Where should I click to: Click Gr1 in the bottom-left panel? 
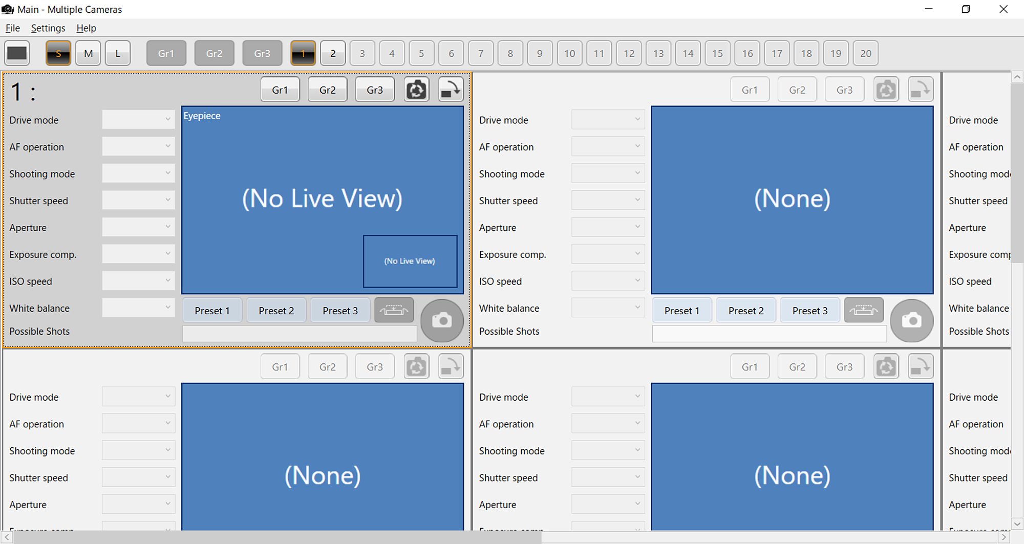point(280,366)
